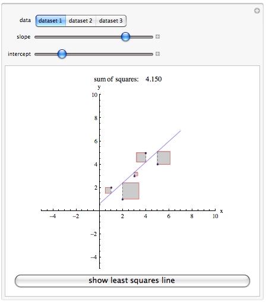Image resolution: width=266 pixels, height=302 pixels.
Task: Click the data point at x equals 1
Action: [111, 187]
